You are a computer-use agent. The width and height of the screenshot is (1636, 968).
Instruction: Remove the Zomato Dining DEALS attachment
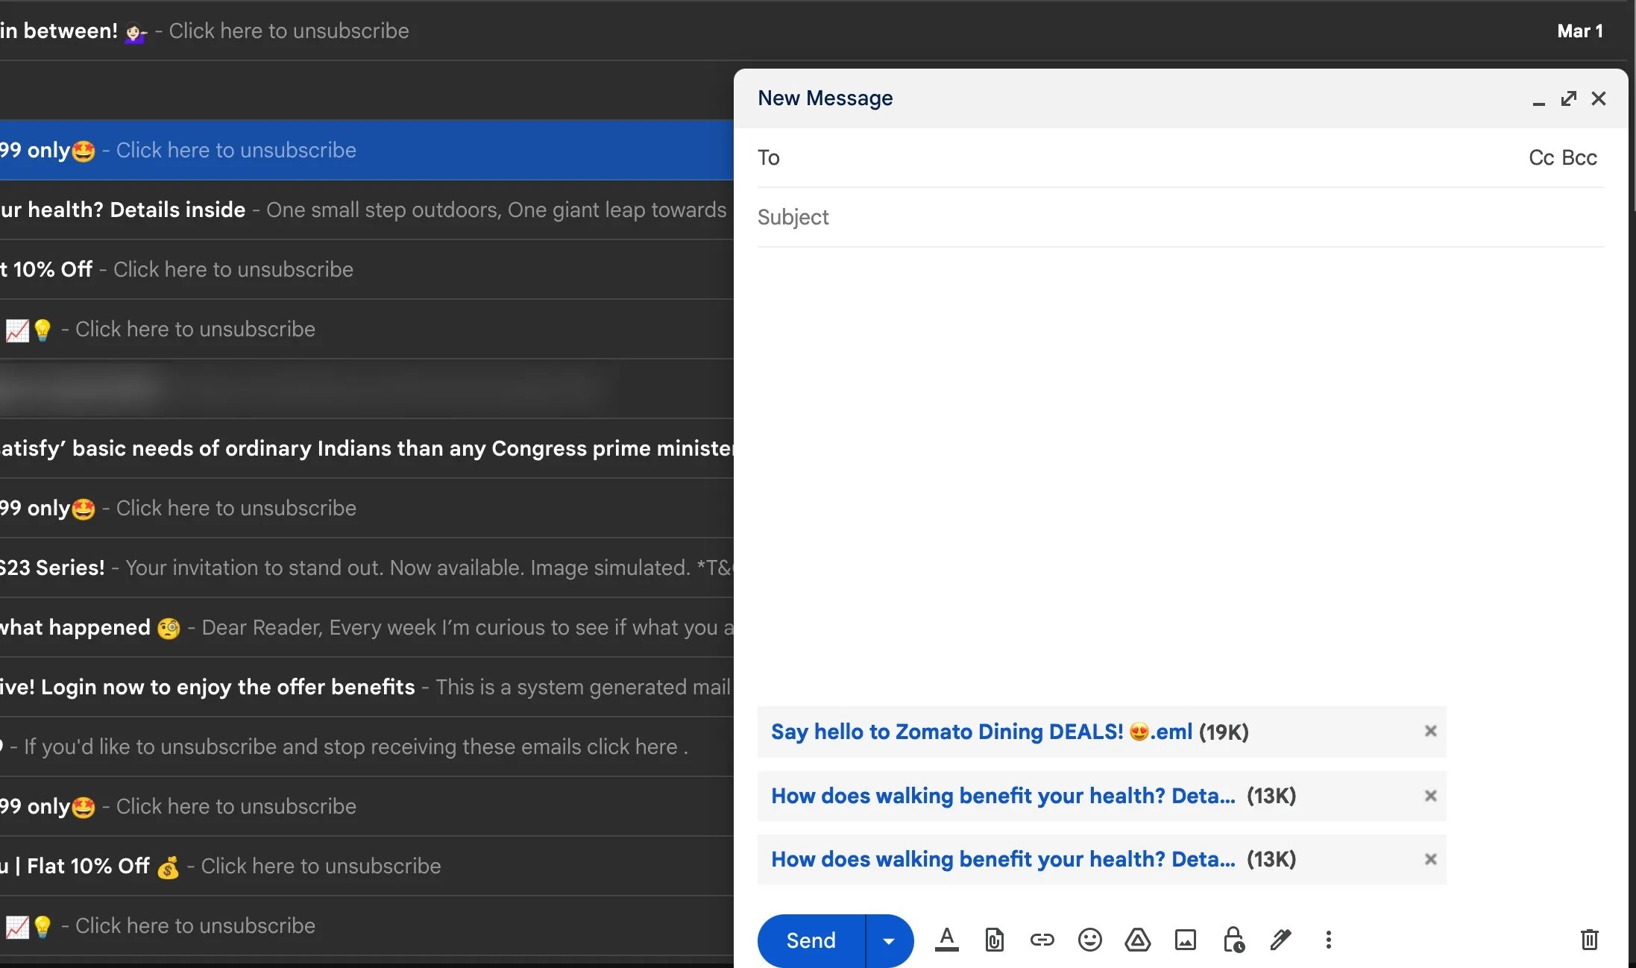point(1429,732)
